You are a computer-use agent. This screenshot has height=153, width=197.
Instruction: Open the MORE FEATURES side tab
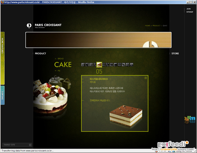click(x=2, y=58)
